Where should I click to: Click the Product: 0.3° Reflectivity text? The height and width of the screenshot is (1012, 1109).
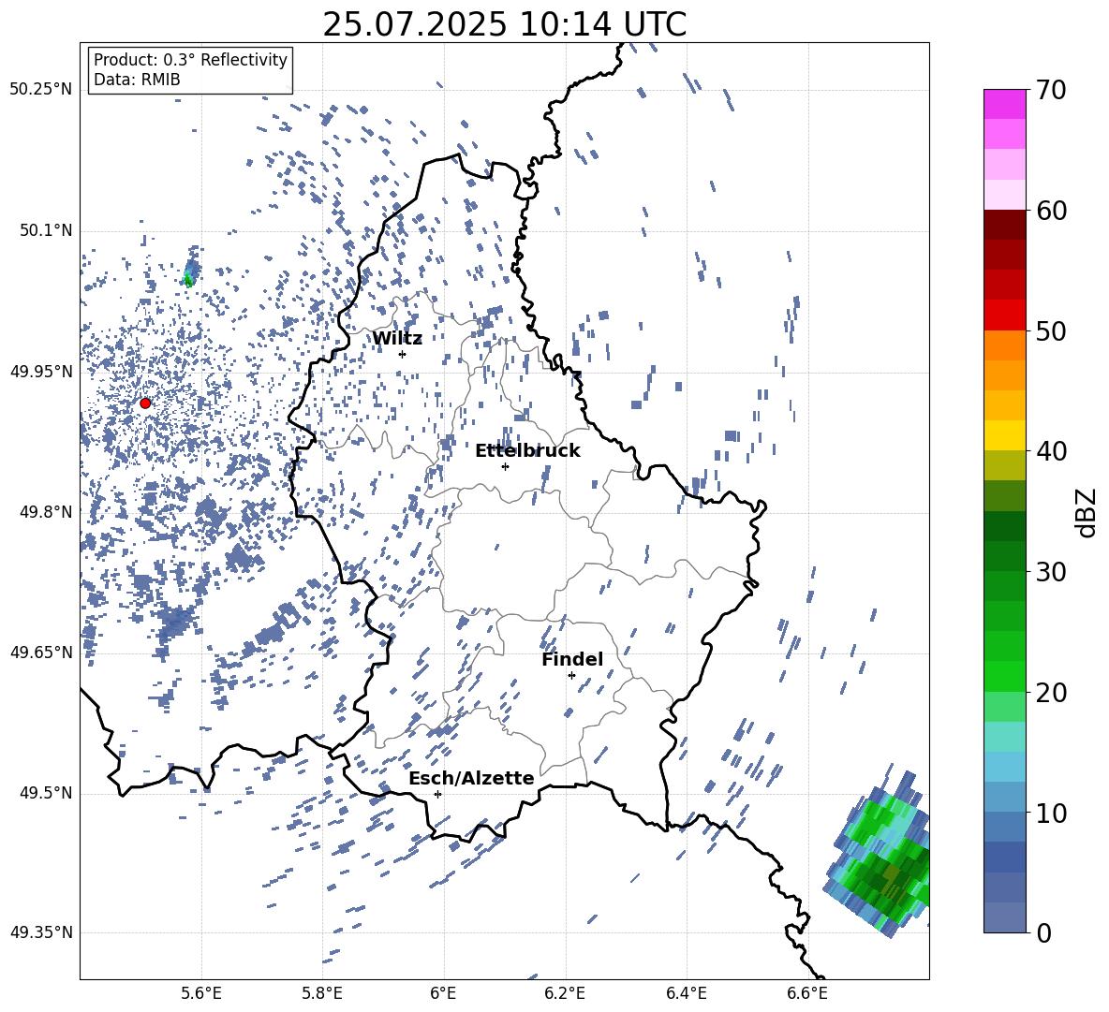190,59
